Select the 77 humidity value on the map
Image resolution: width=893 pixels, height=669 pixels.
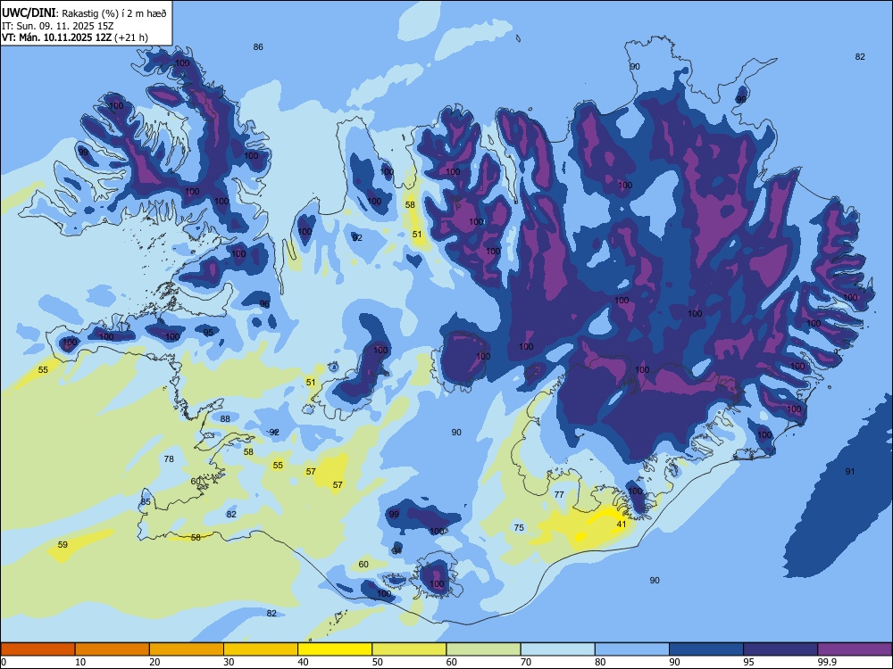click(x=559, y=494)
